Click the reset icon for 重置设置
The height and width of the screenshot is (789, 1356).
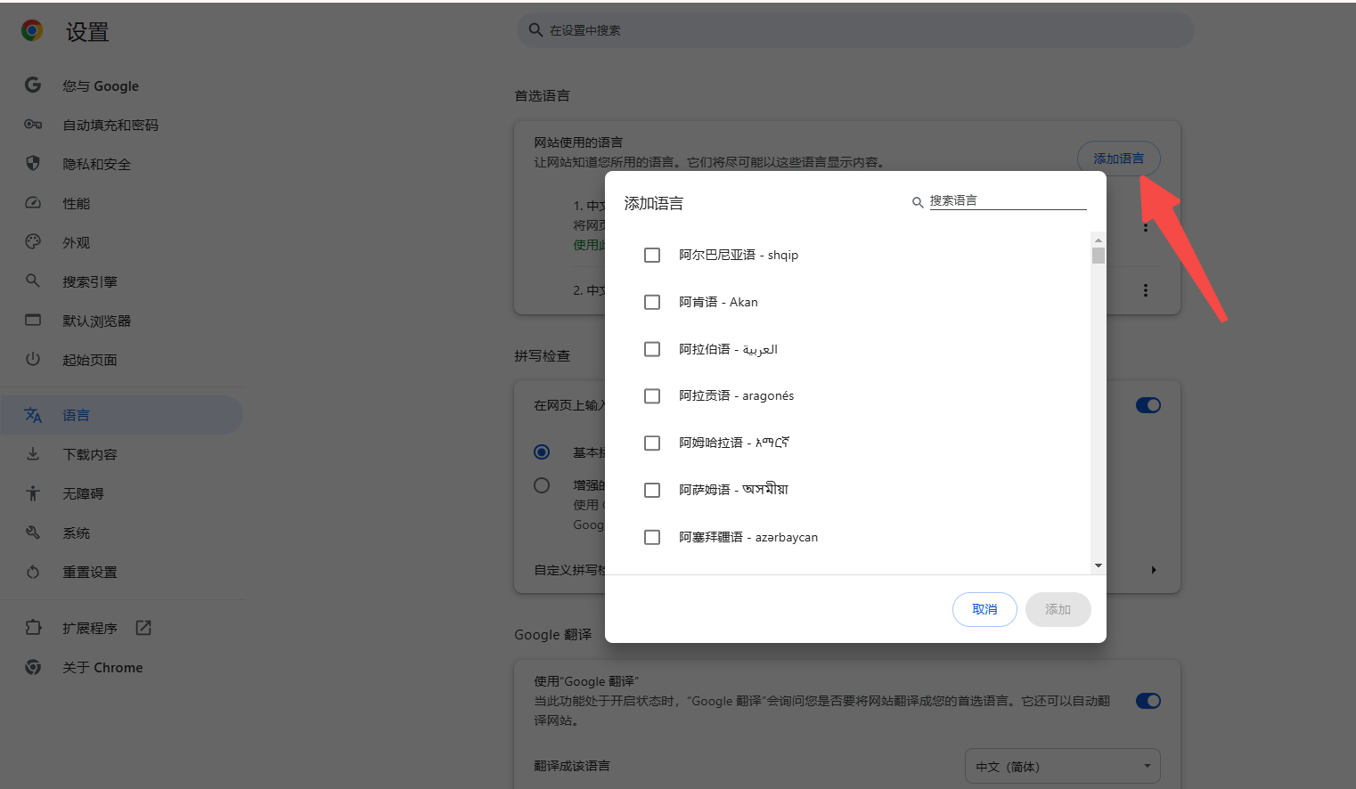tap(33, 572)
